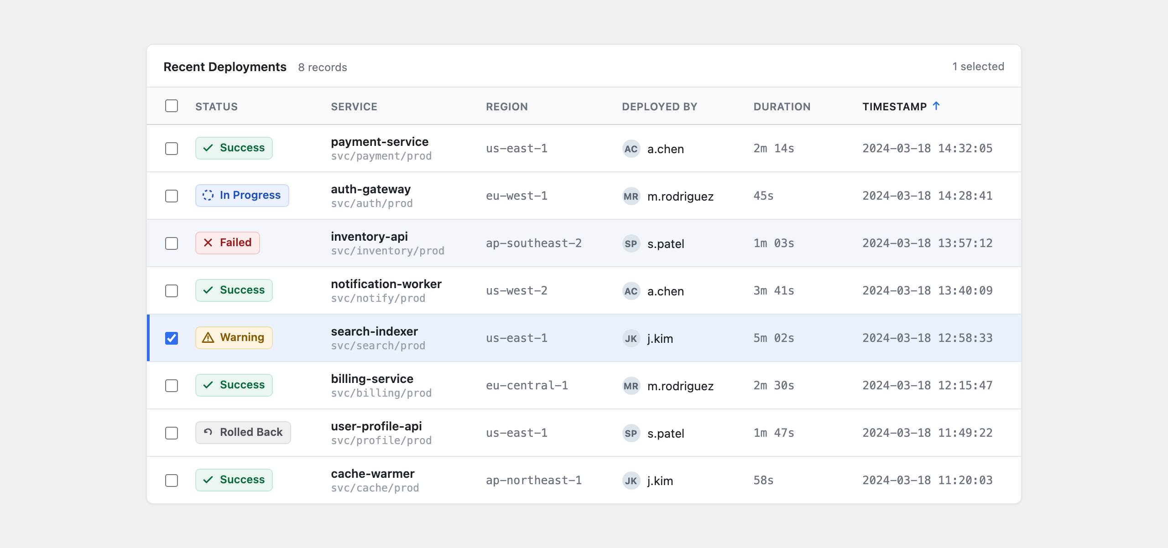Click the success checkmark icon for cache-warmer
Image resolution: width=1168 pixels, height=548 pixels.
click(208, 480)
